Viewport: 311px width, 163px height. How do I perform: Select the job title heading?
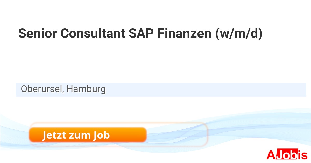[x=140, y=34]
